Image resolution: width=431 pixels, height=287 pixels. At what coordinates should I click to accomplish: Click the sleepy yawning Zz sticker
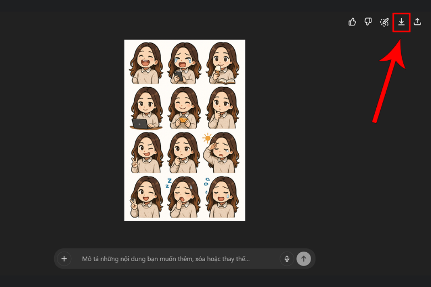point(183,198)
